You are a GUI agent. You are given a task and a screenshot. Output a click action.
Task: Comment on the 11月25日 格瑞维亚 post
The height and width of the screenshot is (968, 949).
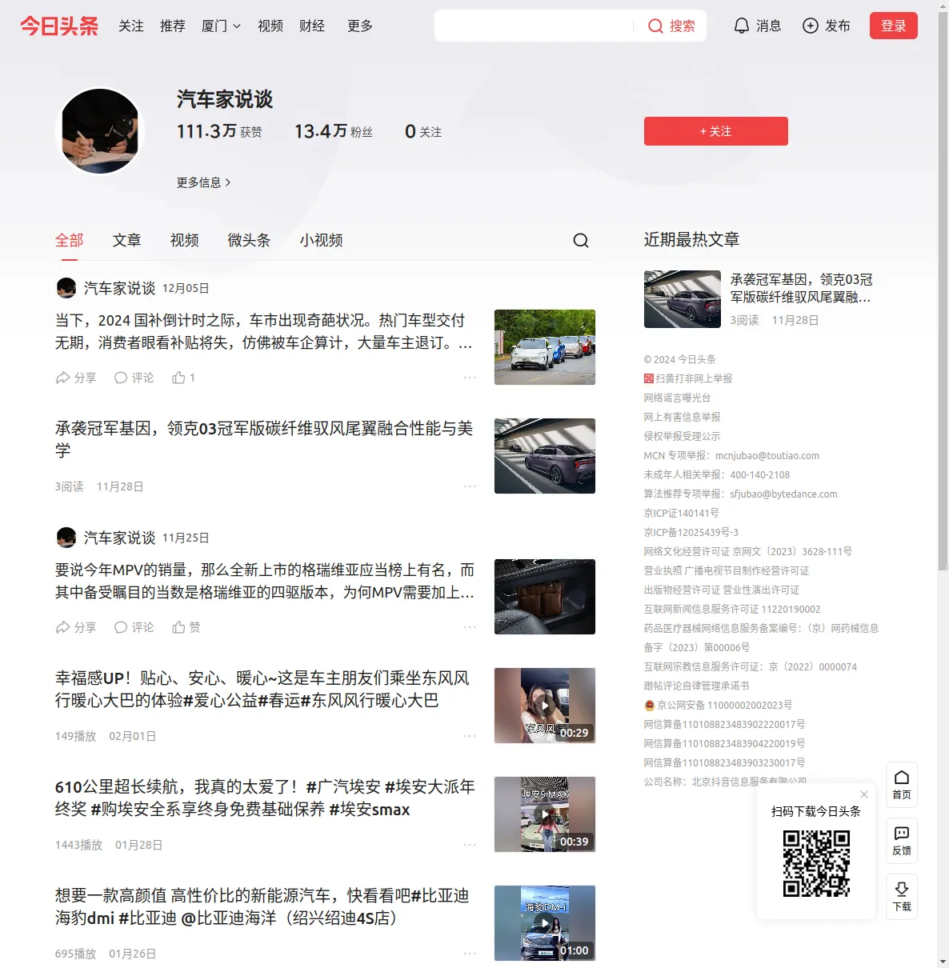(x=134, y=627)
